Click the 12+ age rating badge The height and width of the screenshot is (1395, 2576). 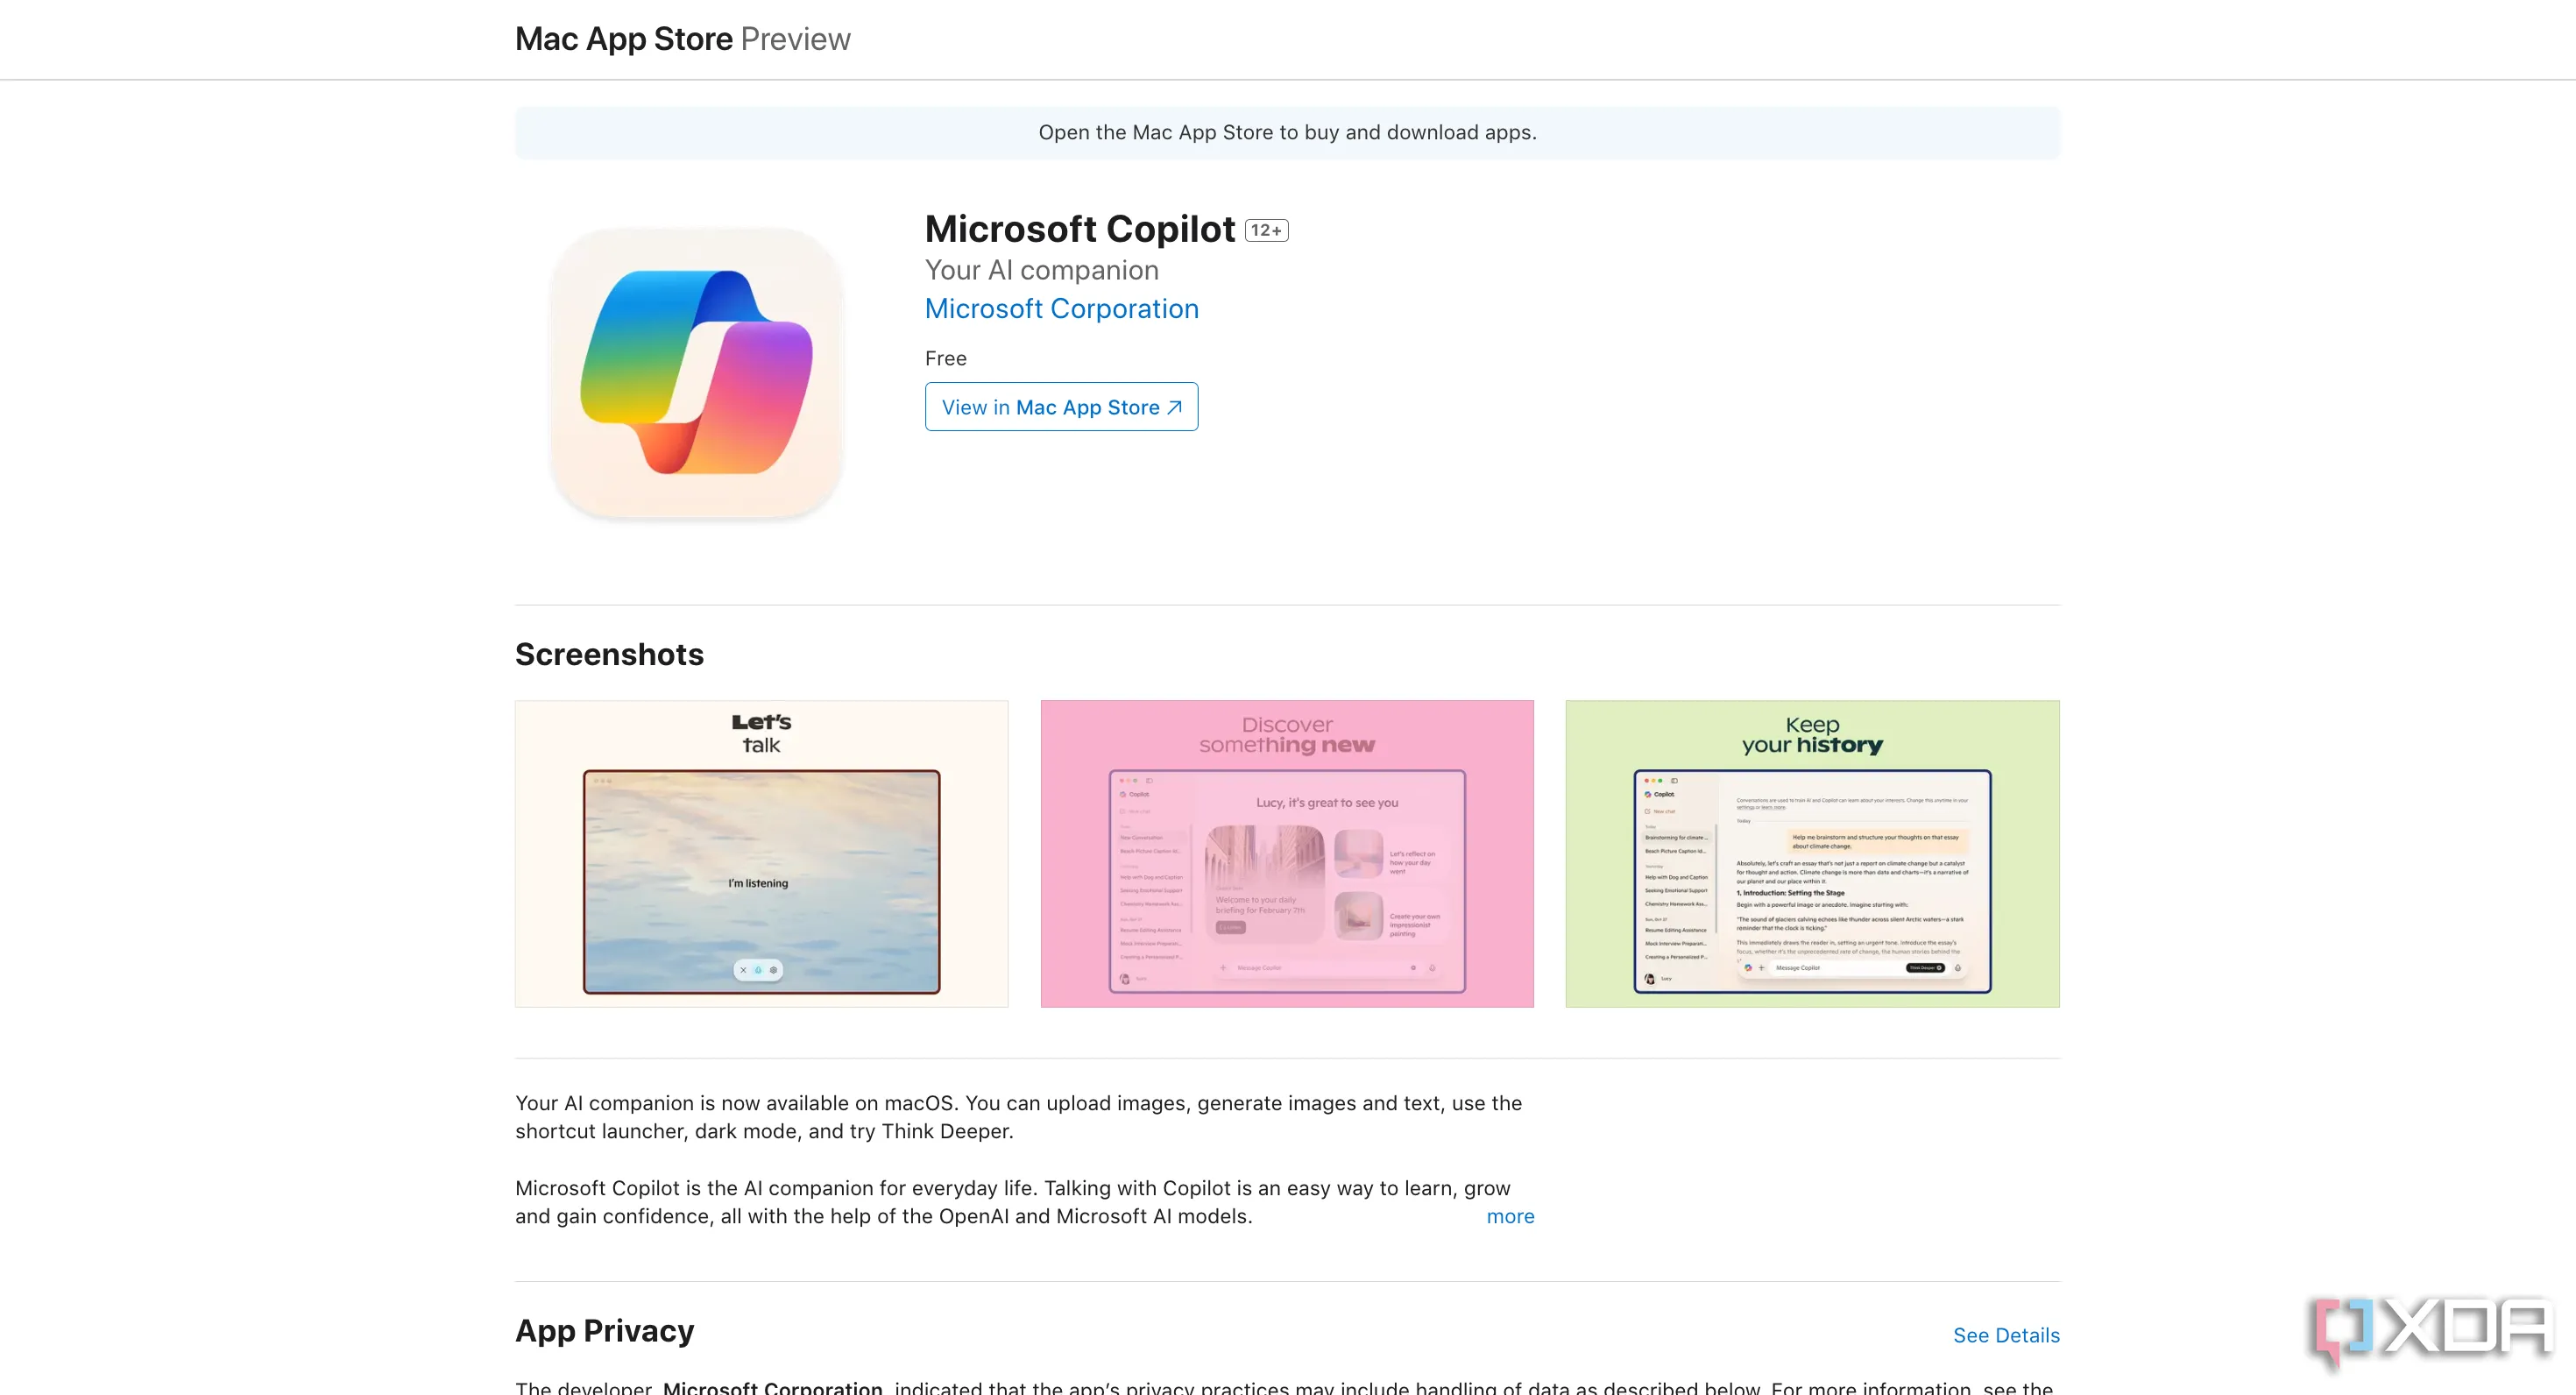(1266, 231)
